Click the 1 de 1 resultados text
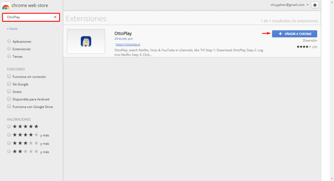Viewport: 334px width, 181px height. click(x=289, y=21)
